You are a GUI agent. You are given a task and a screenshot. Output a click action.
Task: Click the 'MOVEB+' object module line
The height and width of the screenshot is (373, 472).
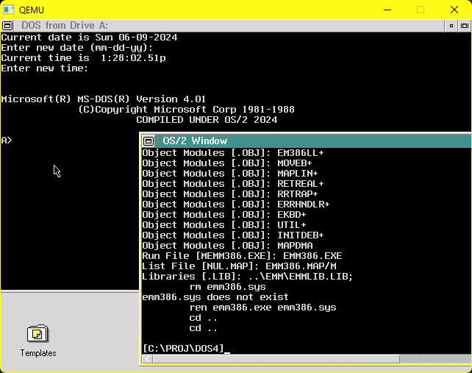click(x=227, y=163)
